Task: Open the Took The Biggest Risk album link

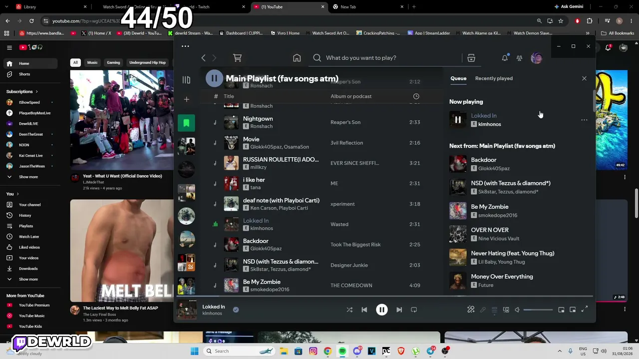Action: [355, 244]
